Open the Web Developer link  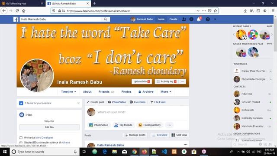[44, 138]
